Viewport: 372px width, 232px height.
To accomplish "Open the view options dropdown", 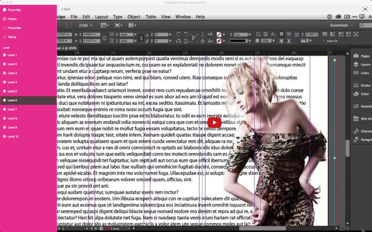I will 104,25.
